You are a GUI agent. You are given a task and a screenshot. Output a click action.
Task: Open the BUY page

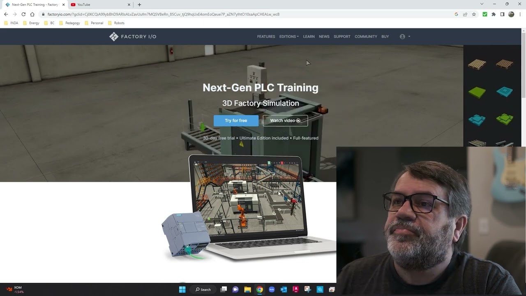tap(385, 37)
